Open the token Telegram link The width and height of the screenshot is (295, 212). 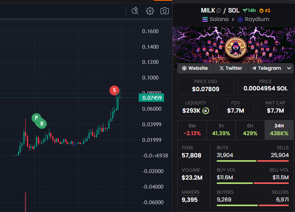point(267,68)
